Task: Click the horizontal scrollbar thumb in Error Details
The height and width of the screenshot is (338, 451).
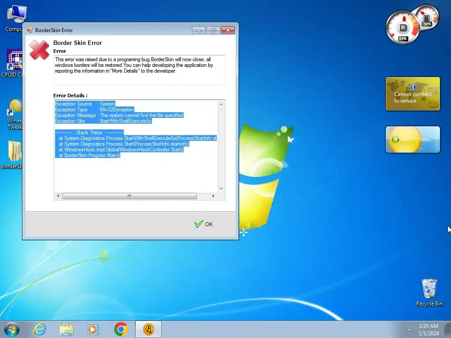Action: (x=130, y=196)
